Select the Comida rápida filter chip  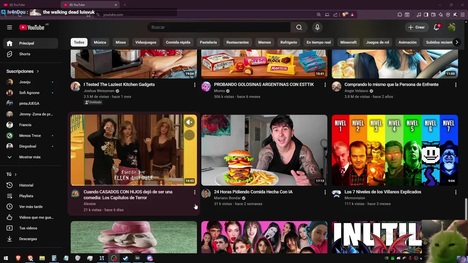point(178,42)
